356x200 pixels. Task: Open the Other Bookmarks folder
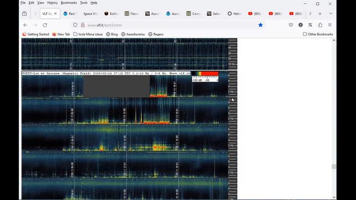point(318,34)
